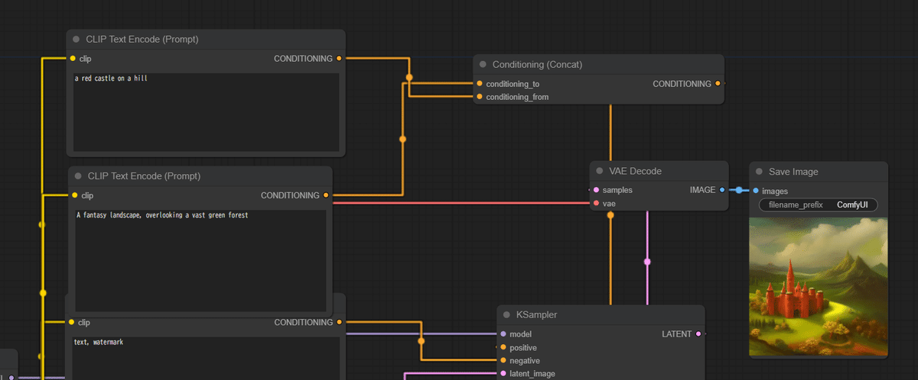Click the vae input port on VAE Decode

click(x=596, y=204)
